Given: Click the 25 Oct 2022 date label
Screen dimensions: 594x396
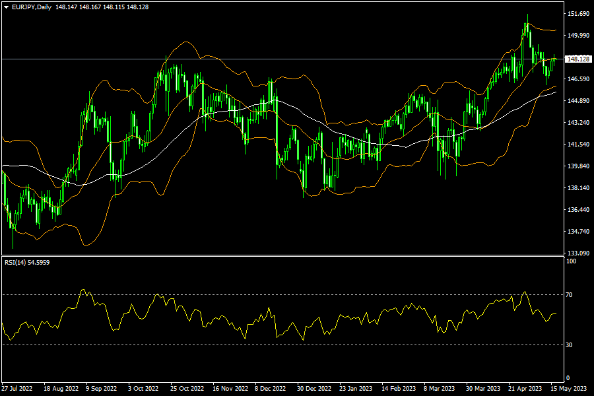Looking at the screenshot, I should (187, 389).
